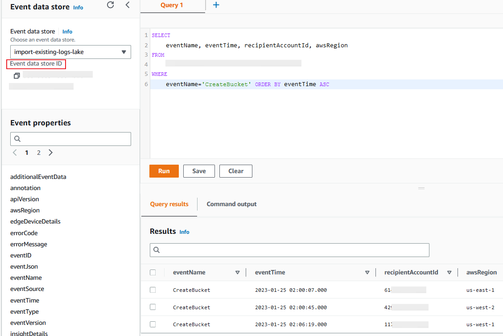Click the previous page arrow in Event properties
The height and width of the screenshot is (336, 503).
[14, 152]
